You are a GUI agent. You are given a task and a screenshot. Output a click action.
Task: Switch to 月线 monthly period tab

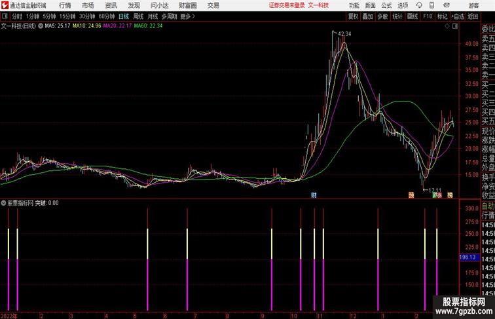coord(153,16)
